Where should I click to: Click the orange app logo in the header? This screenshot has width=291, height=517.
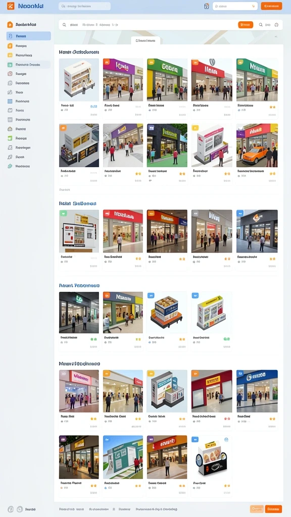point(11,6)
